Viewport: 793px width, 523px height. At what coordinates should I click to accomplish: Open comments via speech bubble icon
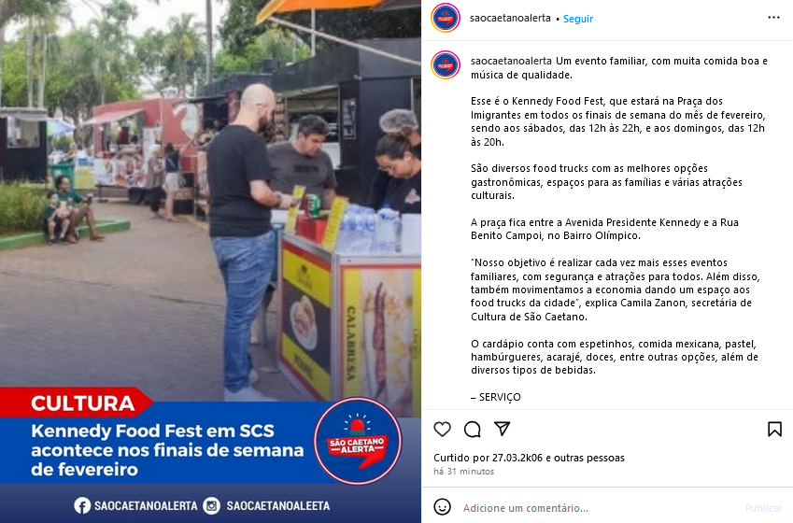click(472, 429)
